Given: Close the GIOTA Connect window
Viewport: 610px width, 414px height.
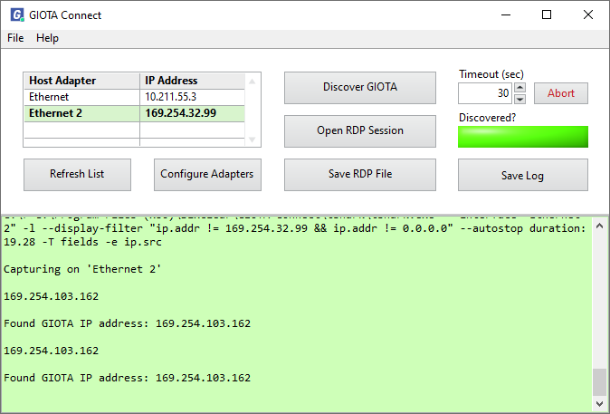Looking at the screenshot, I should pyautogui.click(x=587, y=14).
